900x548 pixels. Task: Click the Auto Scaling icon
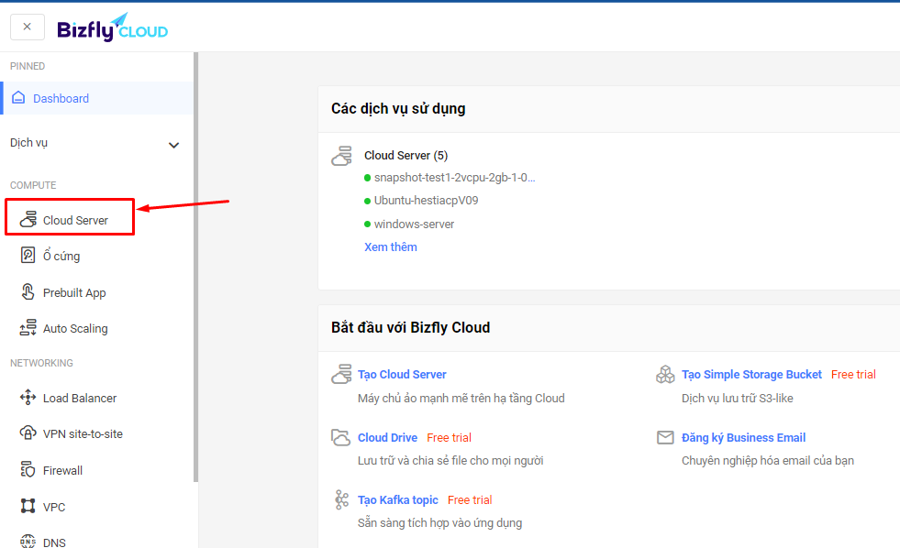(x=28, y=327)
